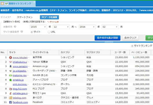Image resolution: width=153 pixels, height=105 pixels.
Task: Click the Facebook favicon in row 11
Action: click(10, 102)
